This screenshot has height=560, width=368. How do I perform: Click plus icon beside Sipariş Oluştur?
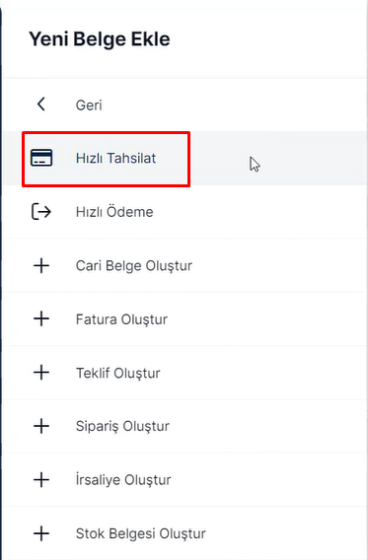pyautogui.click(x=41, y=426)
